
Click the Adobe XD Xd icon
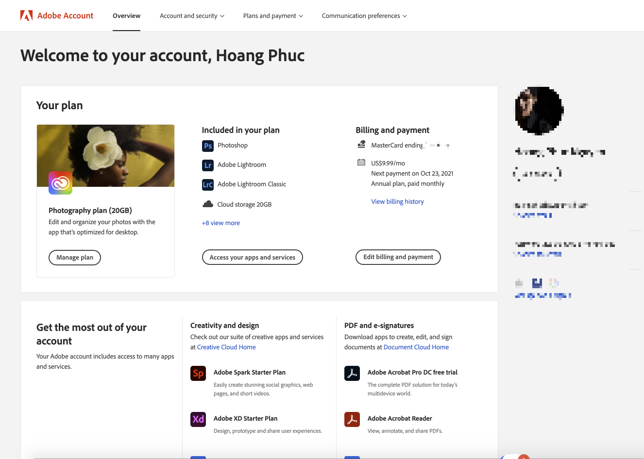point(198,419)
